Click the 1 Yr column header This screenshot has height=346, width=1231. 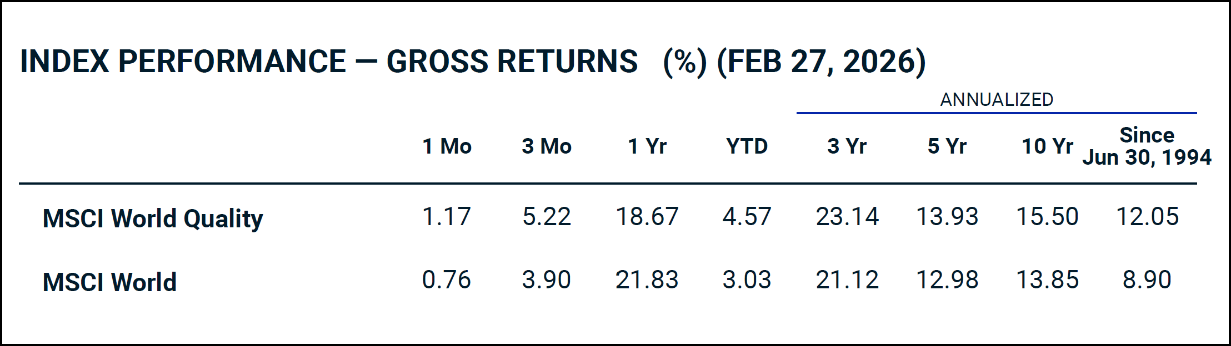tap(647, 146)
